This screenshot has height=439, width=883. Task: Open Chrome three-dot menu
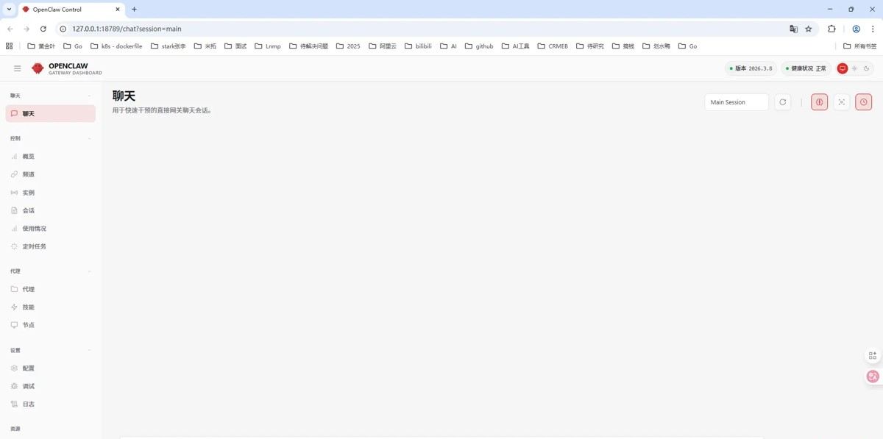[x=873, y=29]
